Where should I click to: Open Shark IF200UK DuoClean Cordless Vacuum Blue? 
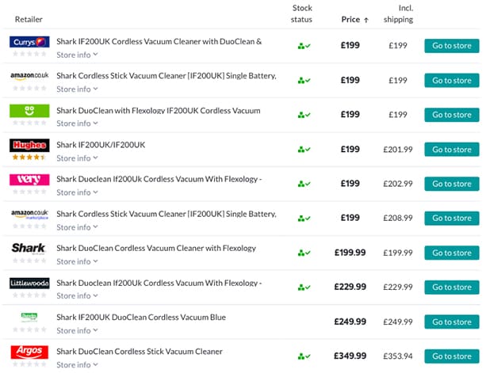point(141,317)
